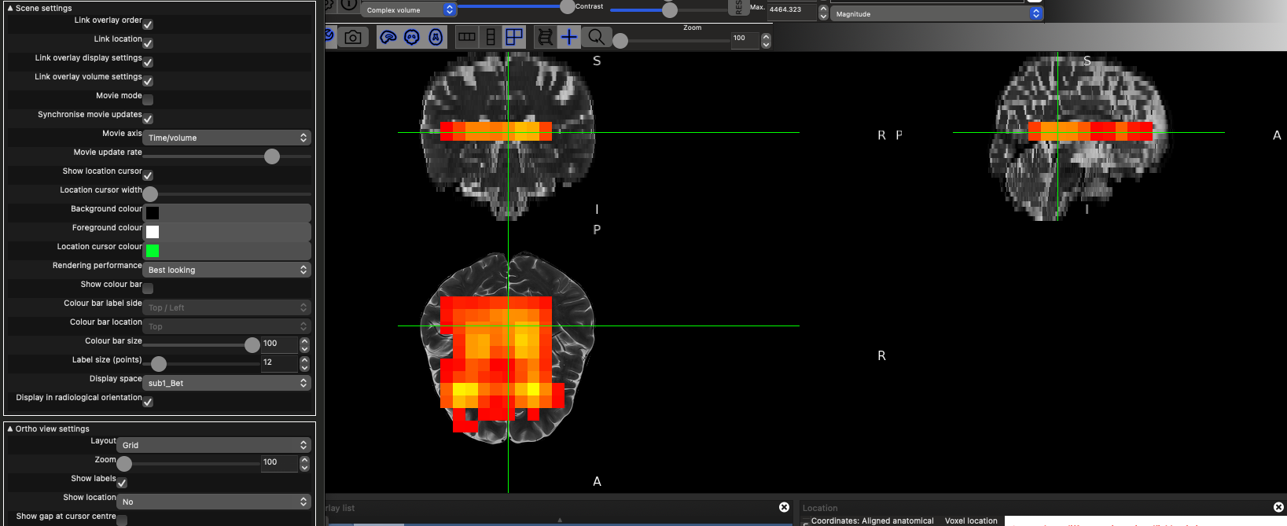Open Display space sub1_Bet dropdown
The height and width of the screenshot is (526, 1287).
(x=226, y=383)
